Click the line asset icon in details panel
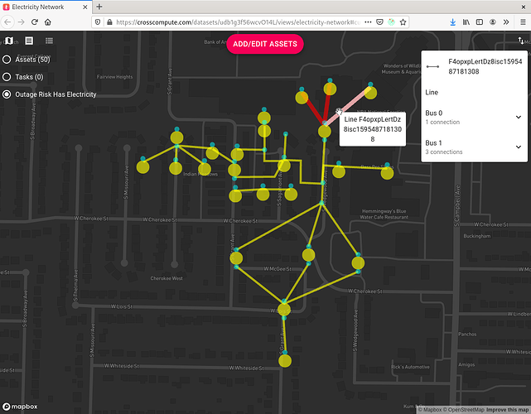 pos(432,67)
